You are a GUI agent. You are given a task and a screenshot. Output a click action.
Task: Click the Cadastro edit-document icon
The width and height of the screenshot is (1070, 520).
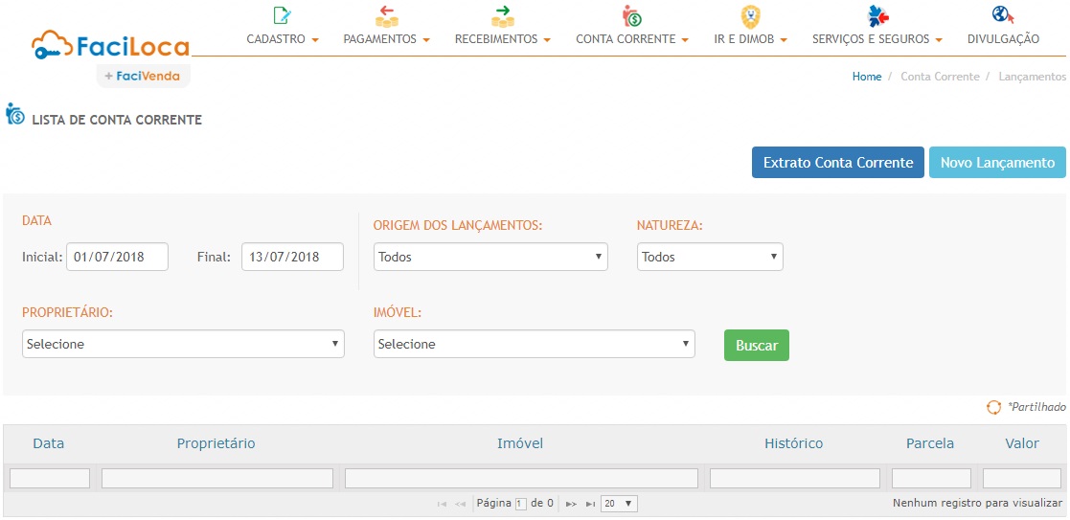(282, 15)
